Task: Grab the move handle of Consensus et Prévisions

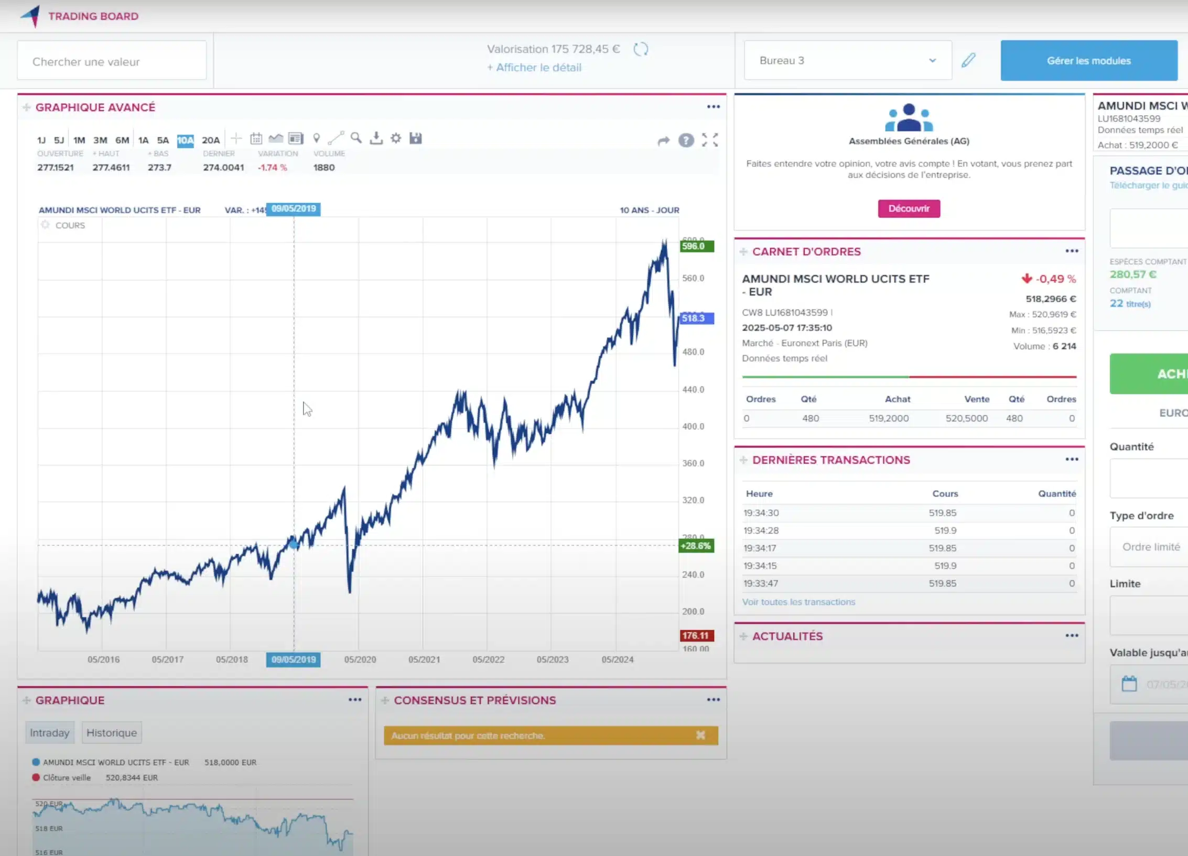Action: click(385, 700)
